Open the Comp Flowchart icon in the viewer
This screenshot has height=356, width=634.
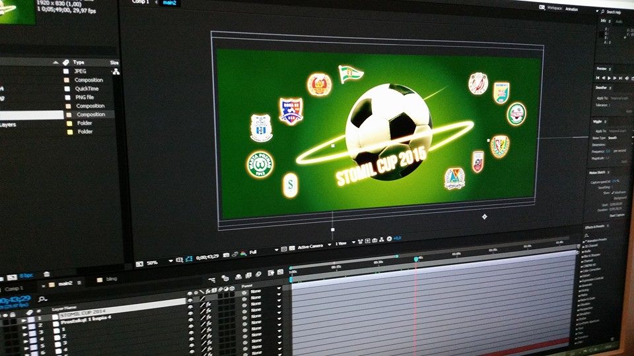(381, 239)
